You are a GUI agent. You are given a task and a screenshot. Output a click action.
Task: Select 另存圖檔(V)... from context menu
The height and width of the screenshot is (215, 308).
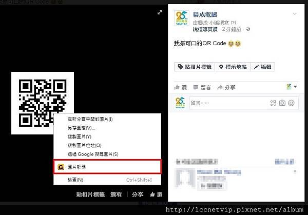(107, 128)
